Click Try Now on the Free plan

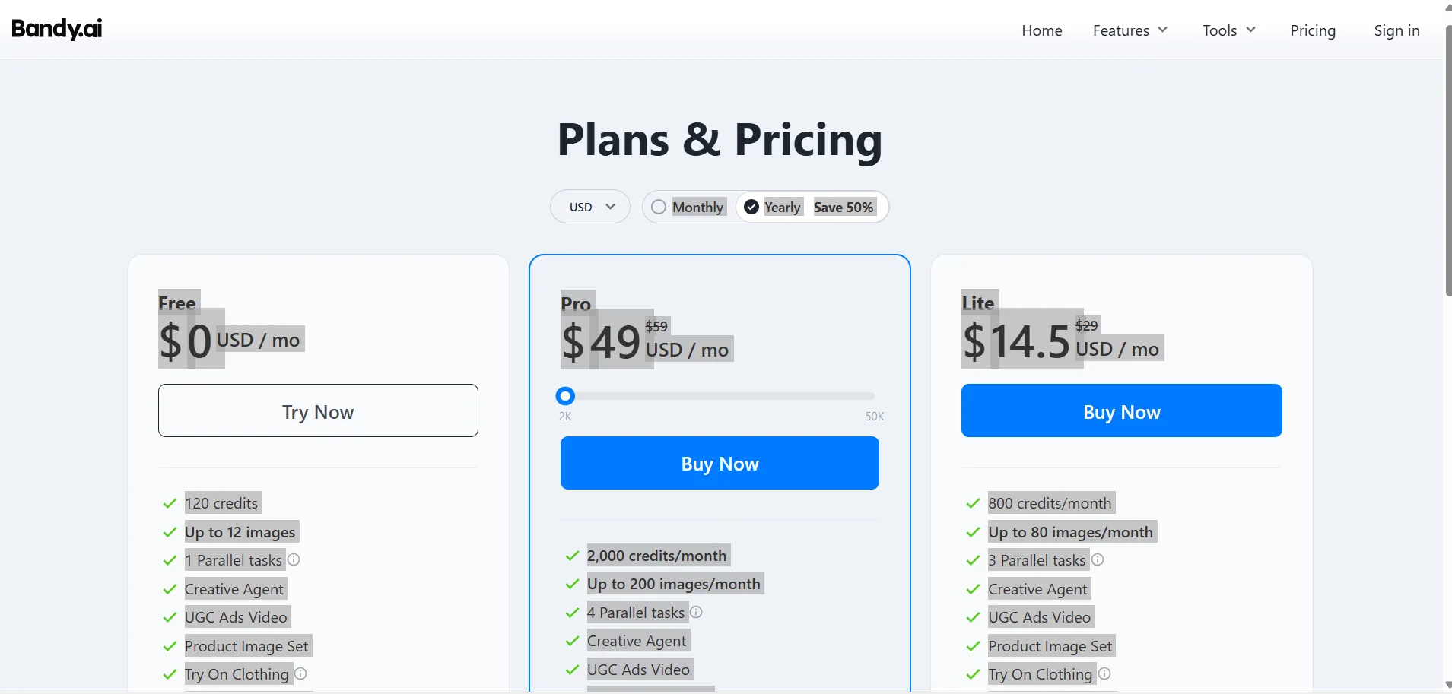[x=318, y=410]
